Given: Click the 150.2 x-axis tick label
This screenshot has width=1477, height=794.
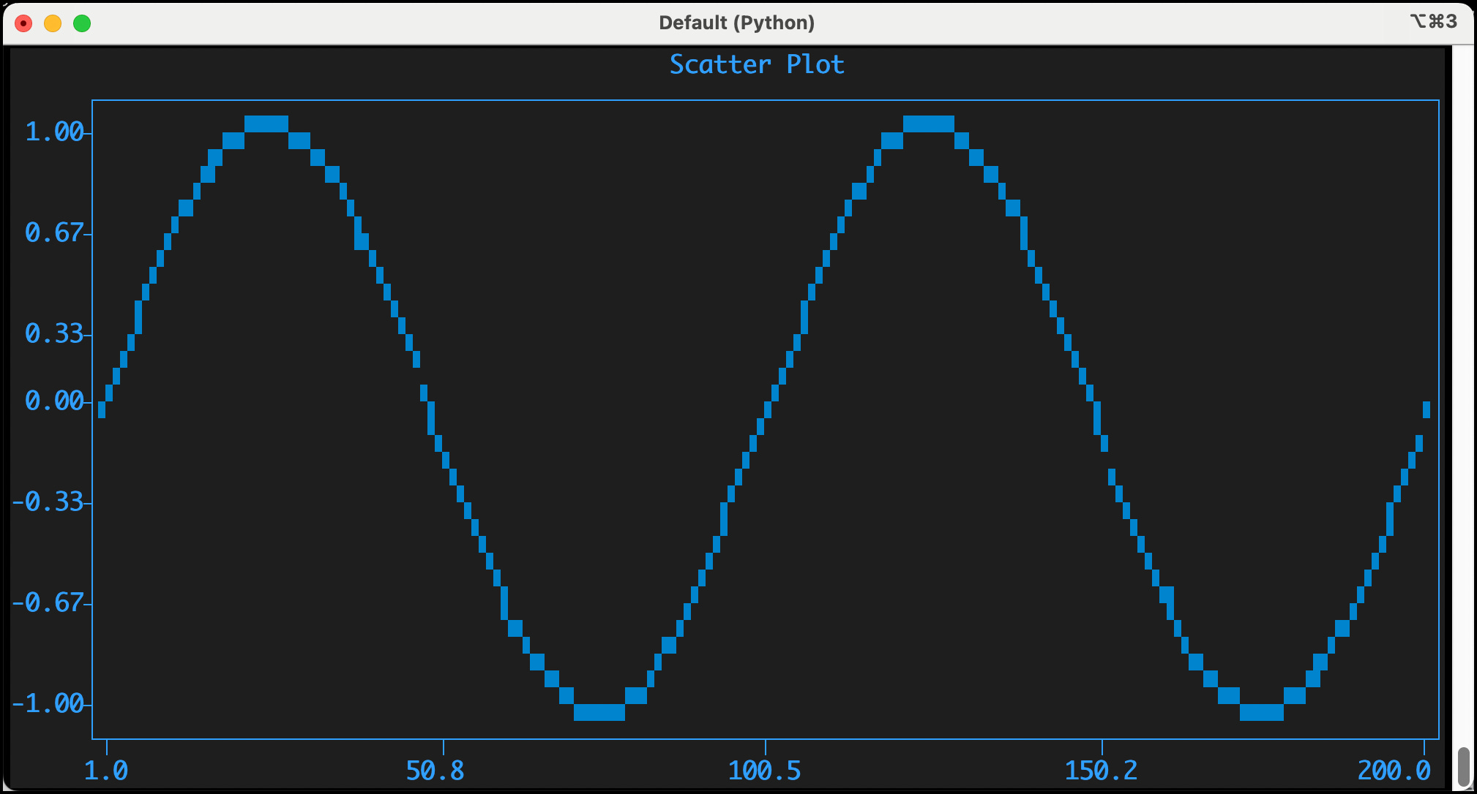Looking at the screenshot, I should tap(1100, 769).
